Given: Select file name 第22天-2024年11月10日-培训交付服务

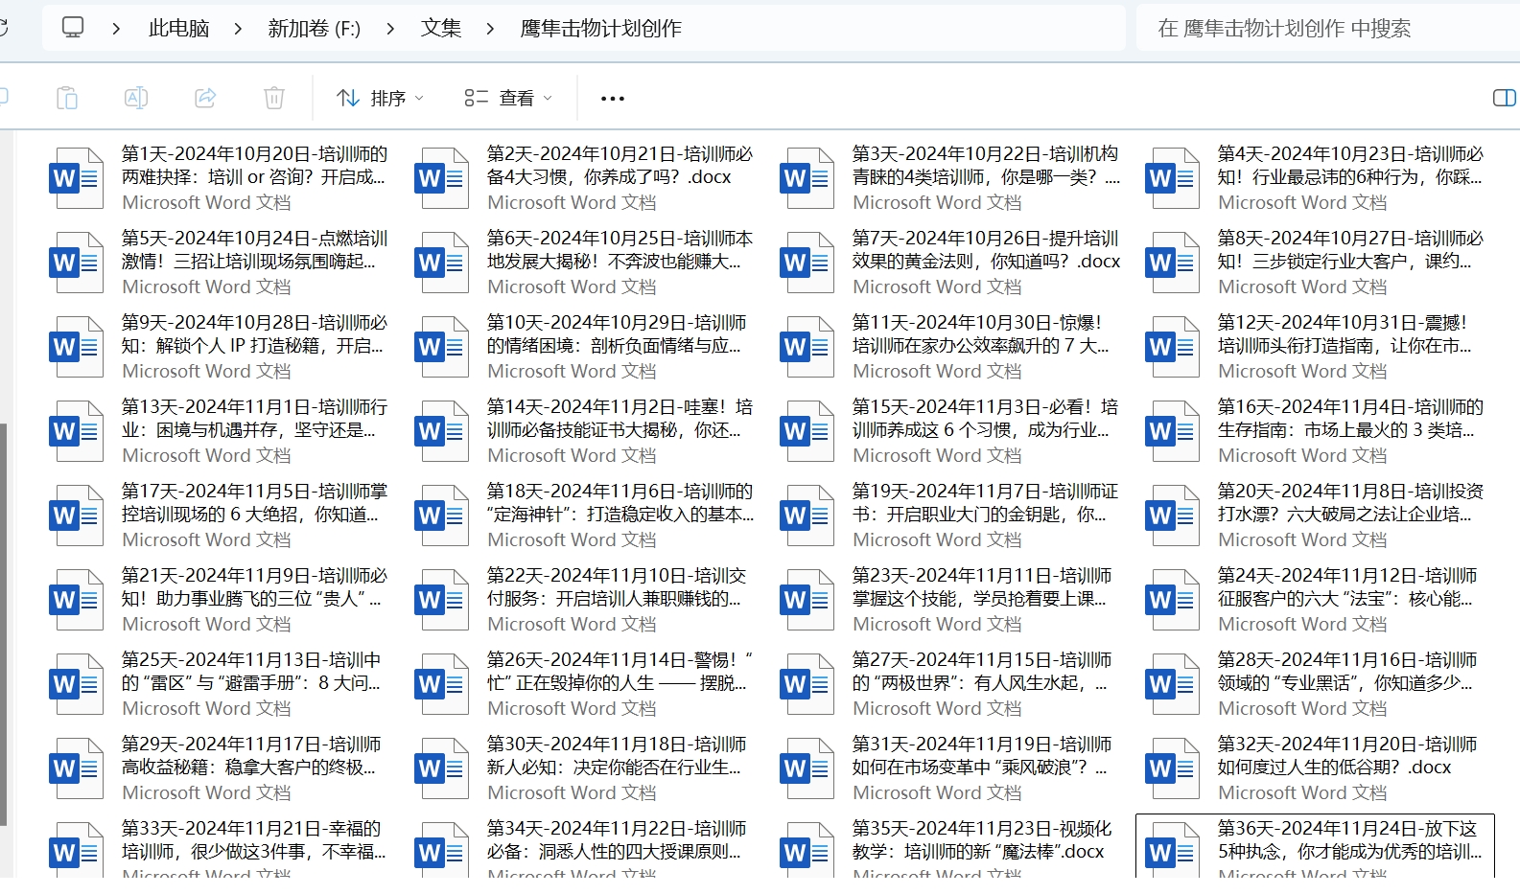Looking at the screenshot, I should tap(617, 587).
